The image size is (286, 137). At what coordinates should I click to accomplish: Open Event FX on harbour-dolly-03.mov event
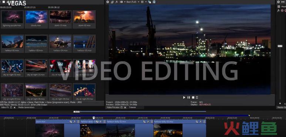click(201, 122)
